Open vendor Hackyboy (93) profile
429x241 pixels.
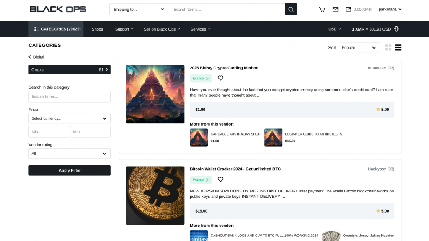pyautogui.click(x=381, y=169)
